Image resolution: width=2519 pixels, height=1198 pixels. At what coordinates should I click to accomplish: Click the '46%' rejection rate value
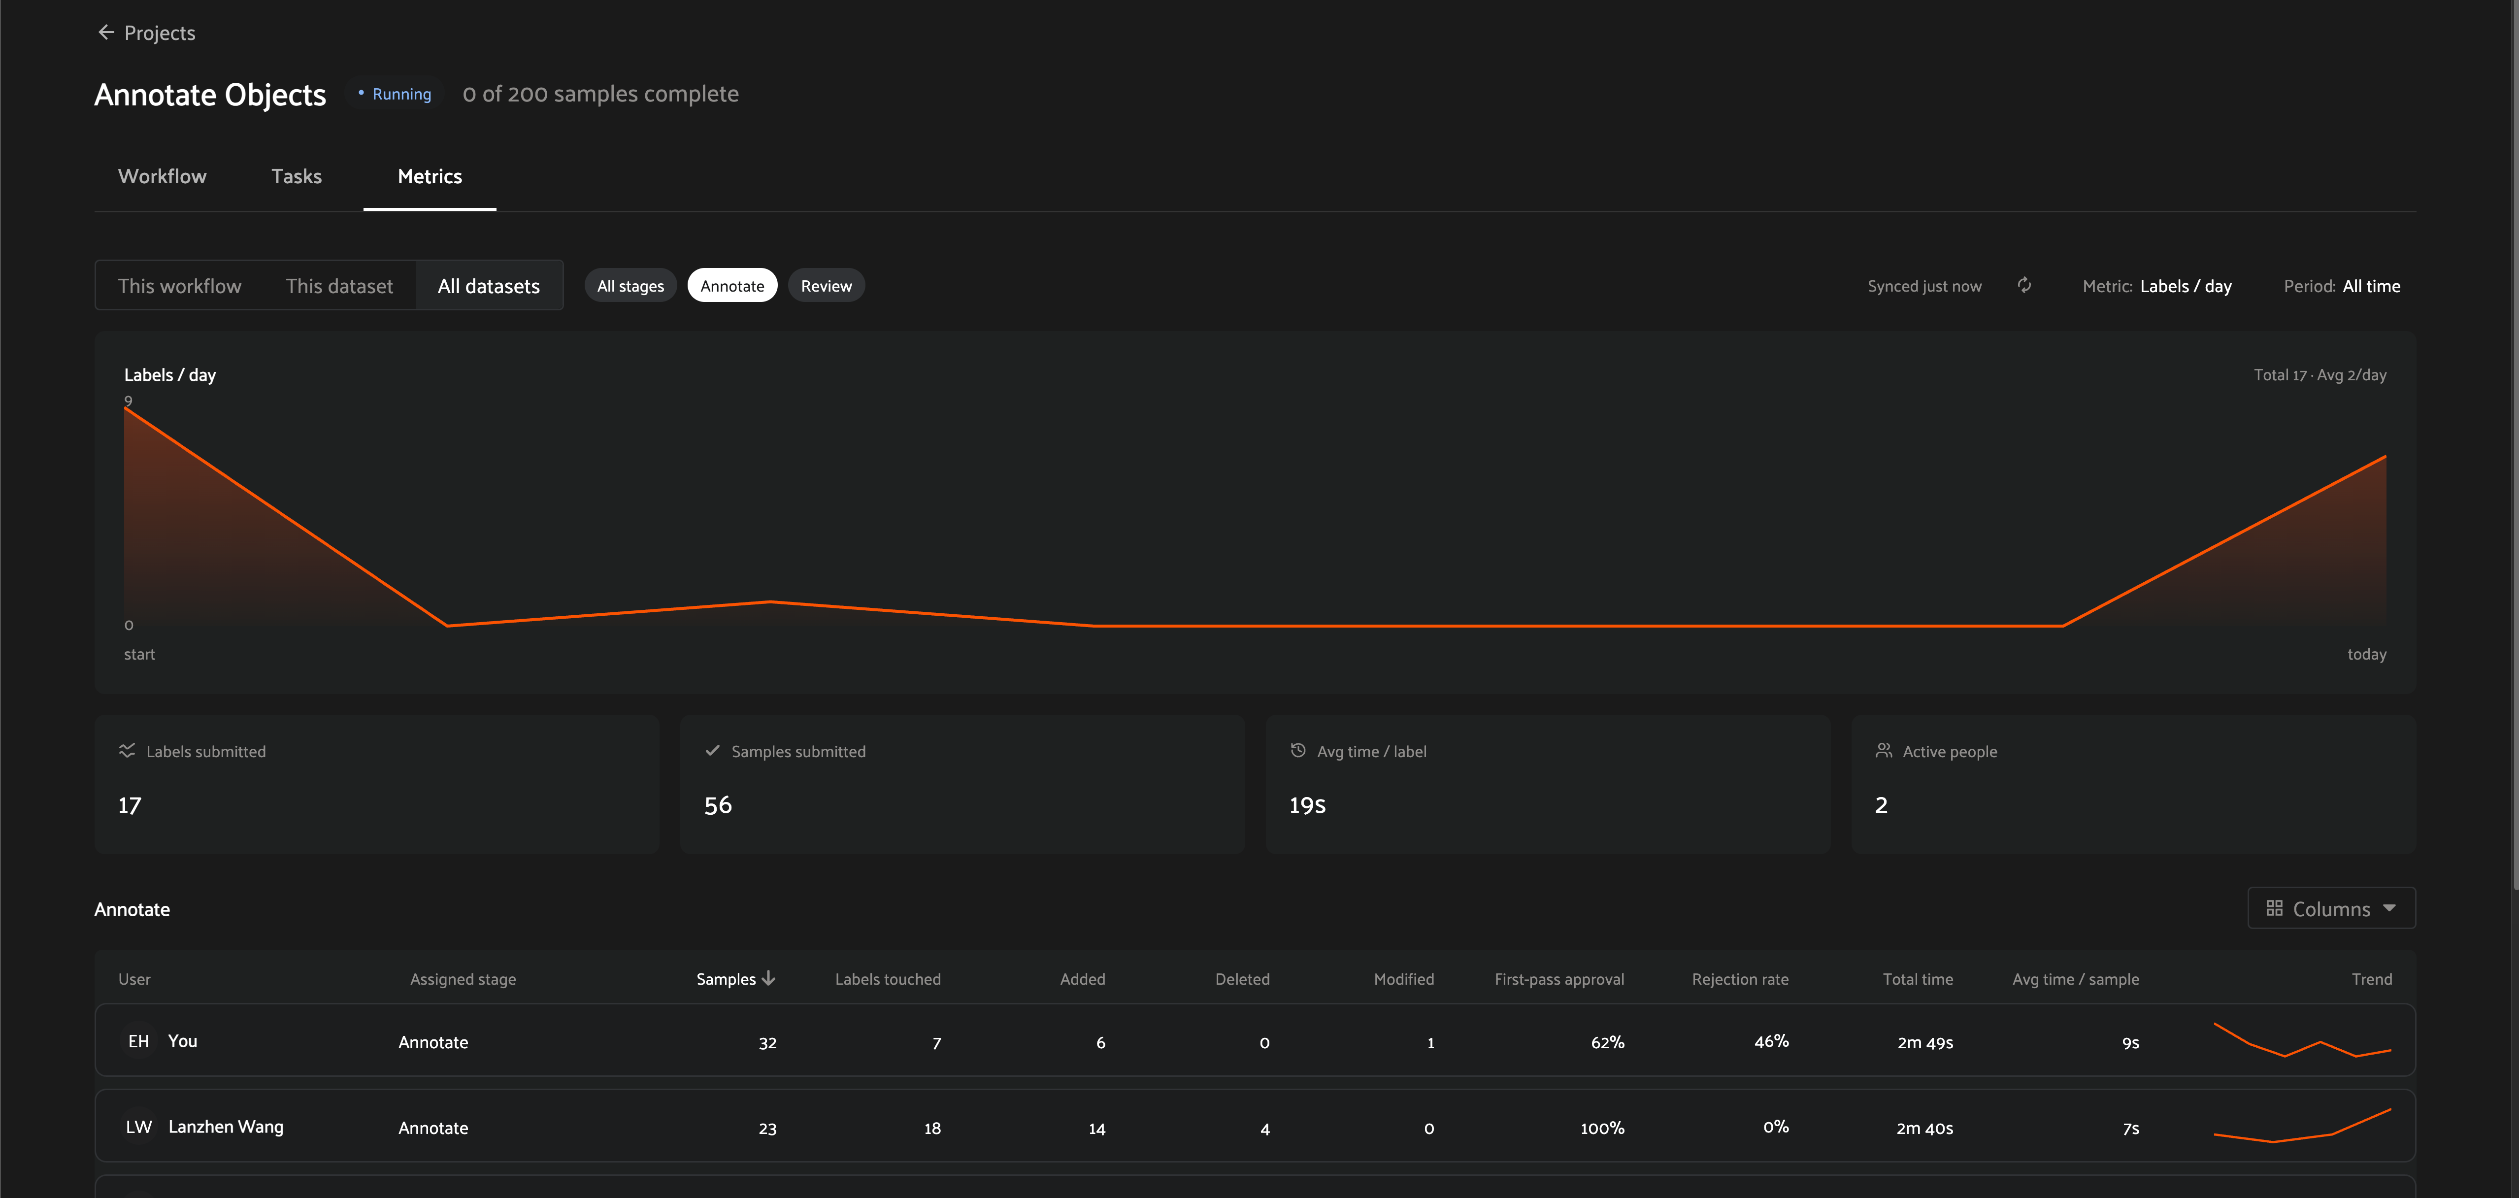[x=1772, y=1041]
